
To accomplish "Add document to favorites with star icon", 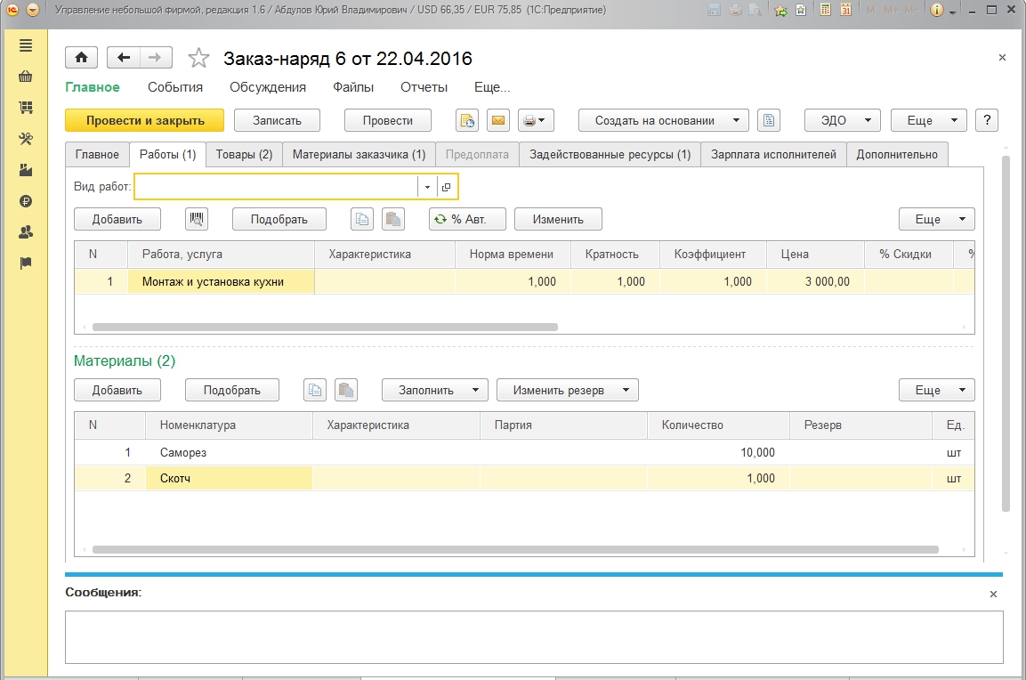I will 198,58.
